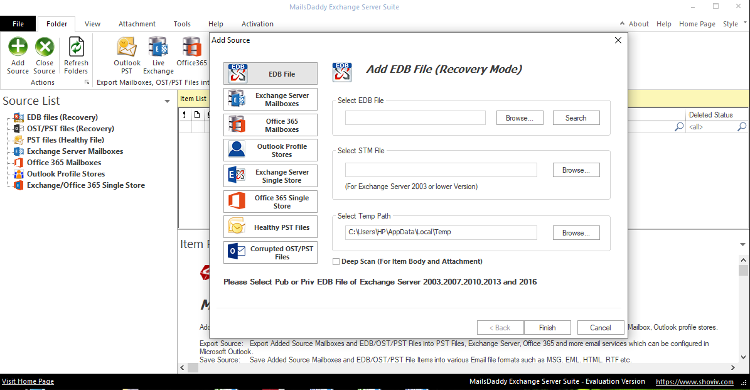Viewport: 750px width, 390px height.
Task: Collapse the ribbon with the up arrow
Action: click(622, 23)
